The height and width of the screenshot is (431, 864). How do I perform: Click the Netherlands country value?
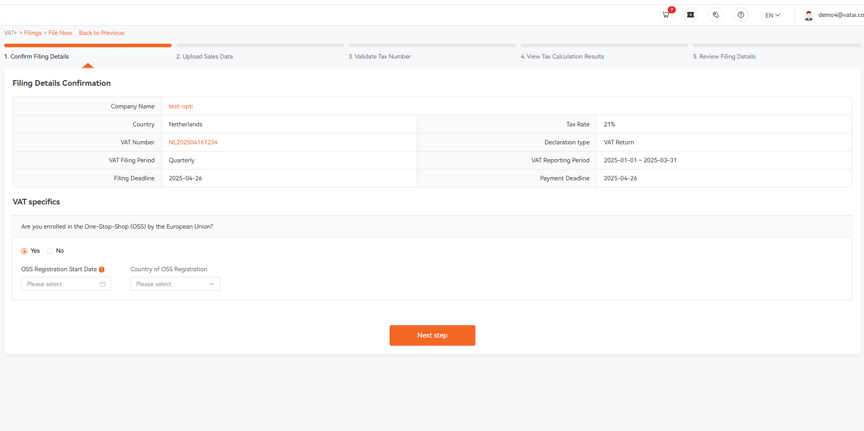click(186, 124)
